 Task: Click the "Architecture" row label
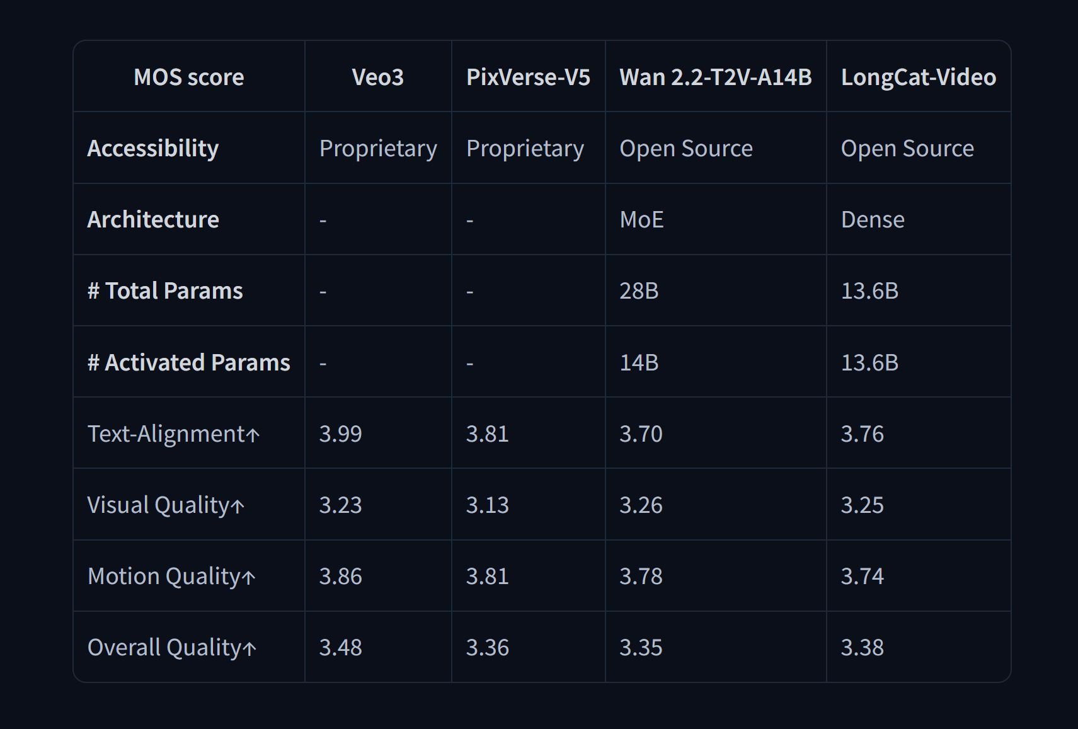point(153,219)
